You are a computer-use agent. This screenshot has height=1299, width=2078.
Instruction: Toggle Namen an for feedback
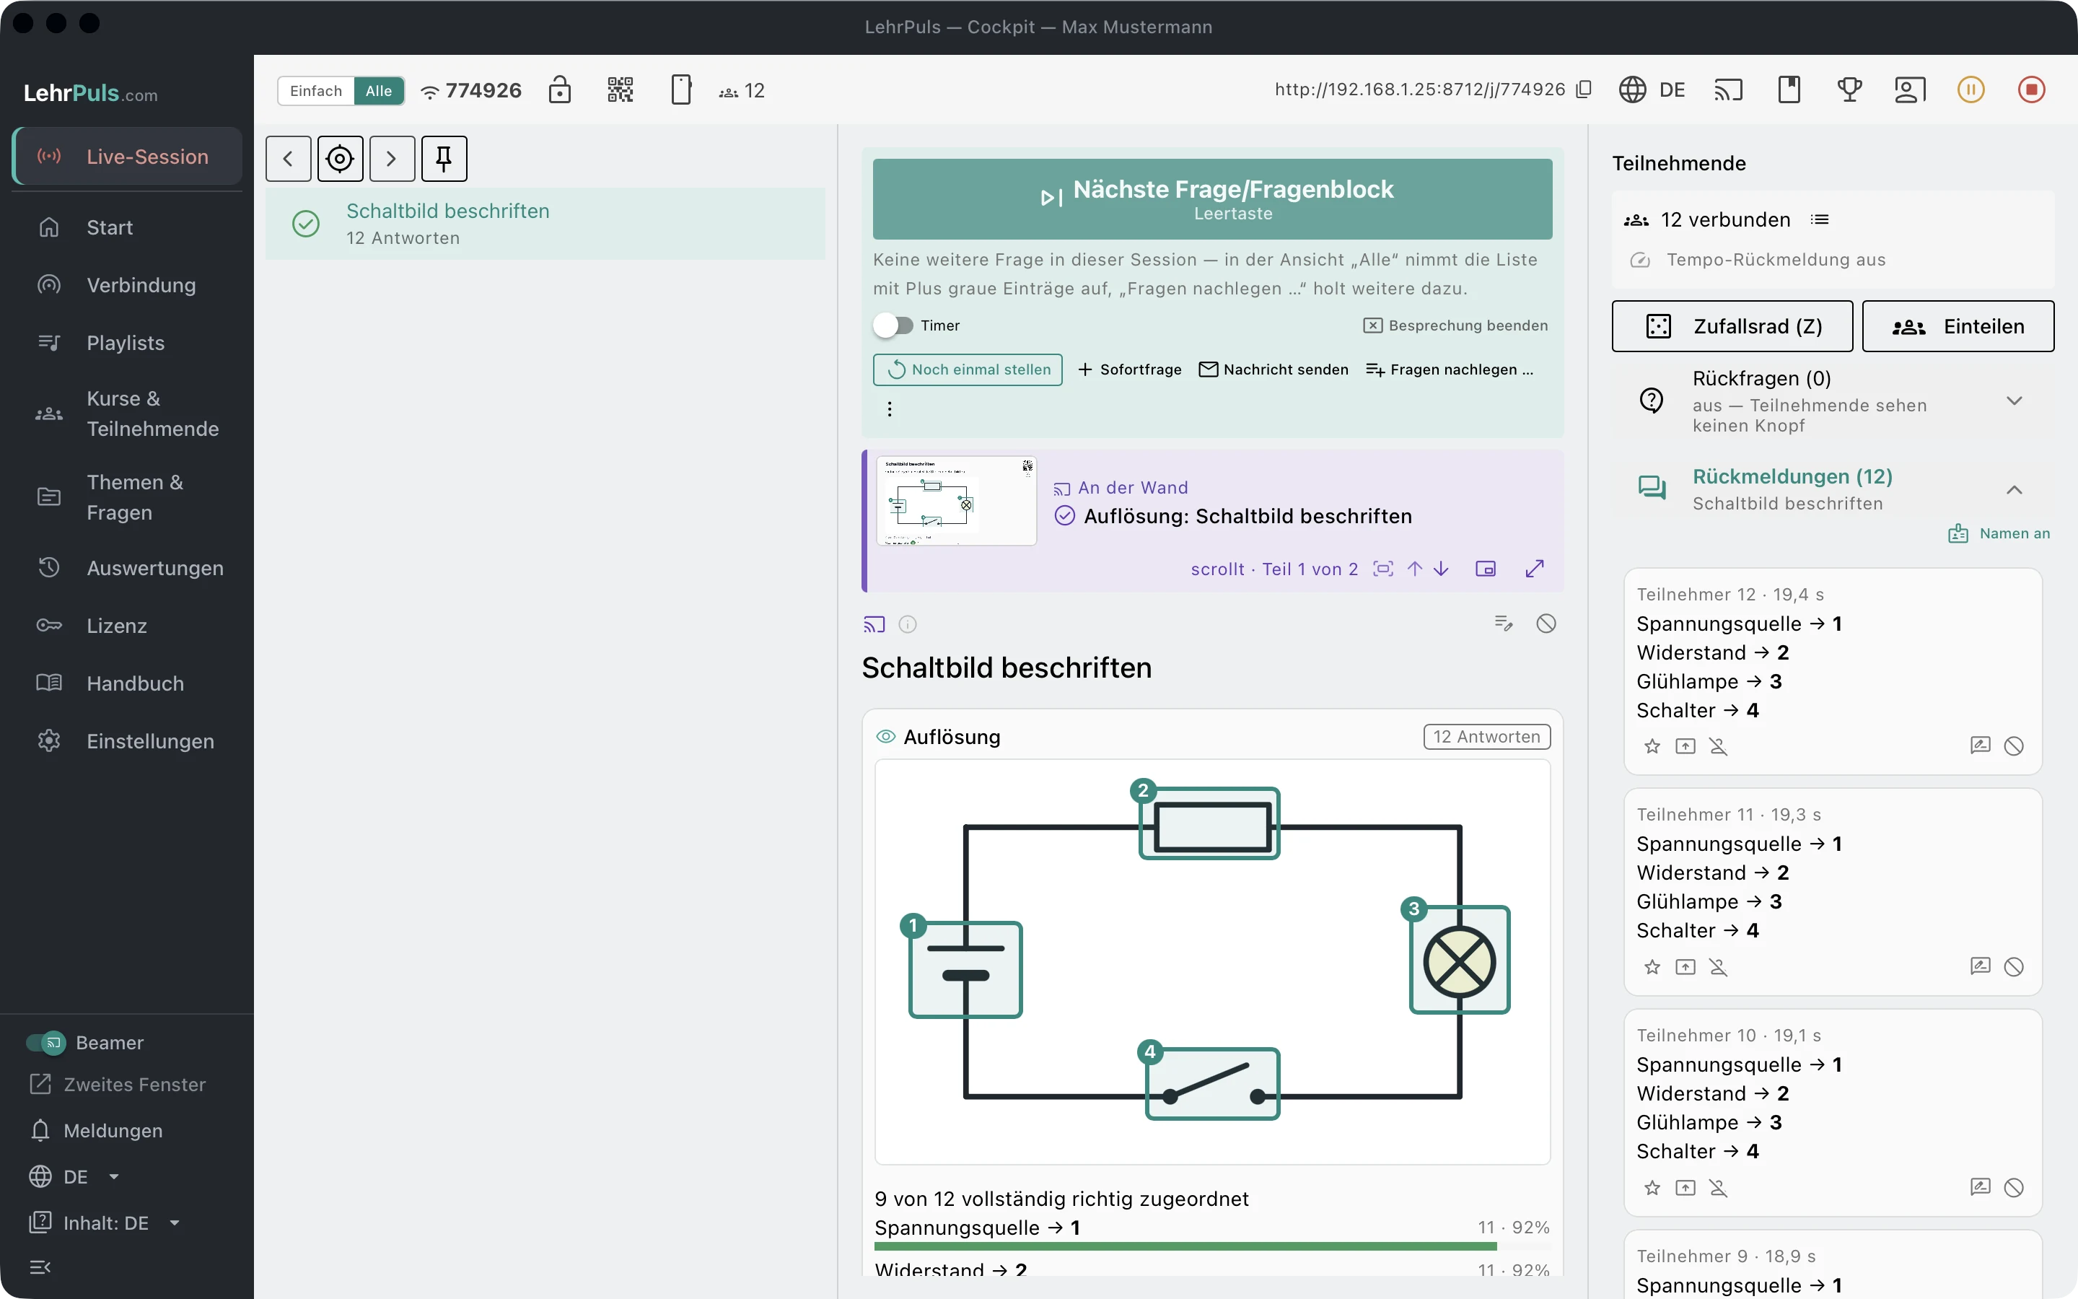point(1999,533)
